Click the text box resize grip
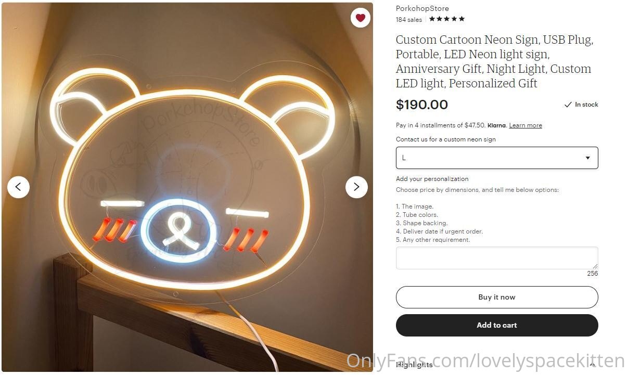Viewport: 628px width, 375px height. [x=595, y=266]
